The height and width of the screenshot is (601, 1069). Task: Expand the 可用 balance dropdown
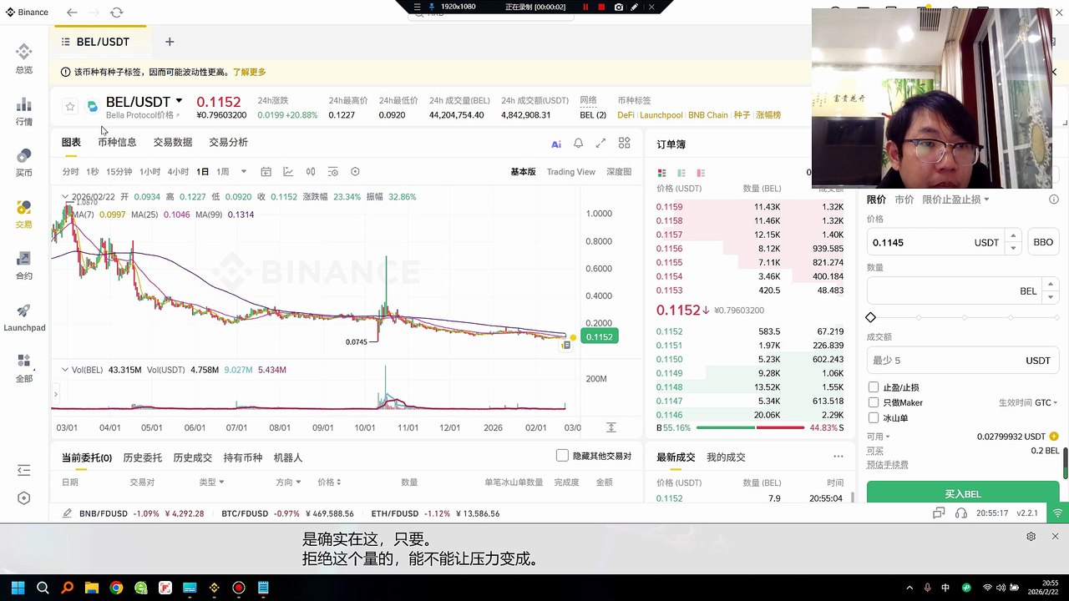click(x=879, y=437)
